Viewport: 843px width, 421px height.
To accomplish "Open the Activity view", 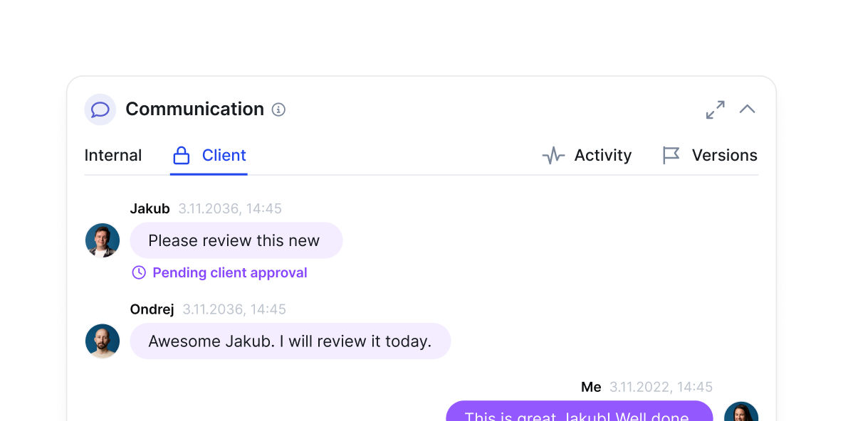I will (x=602, y=155).
